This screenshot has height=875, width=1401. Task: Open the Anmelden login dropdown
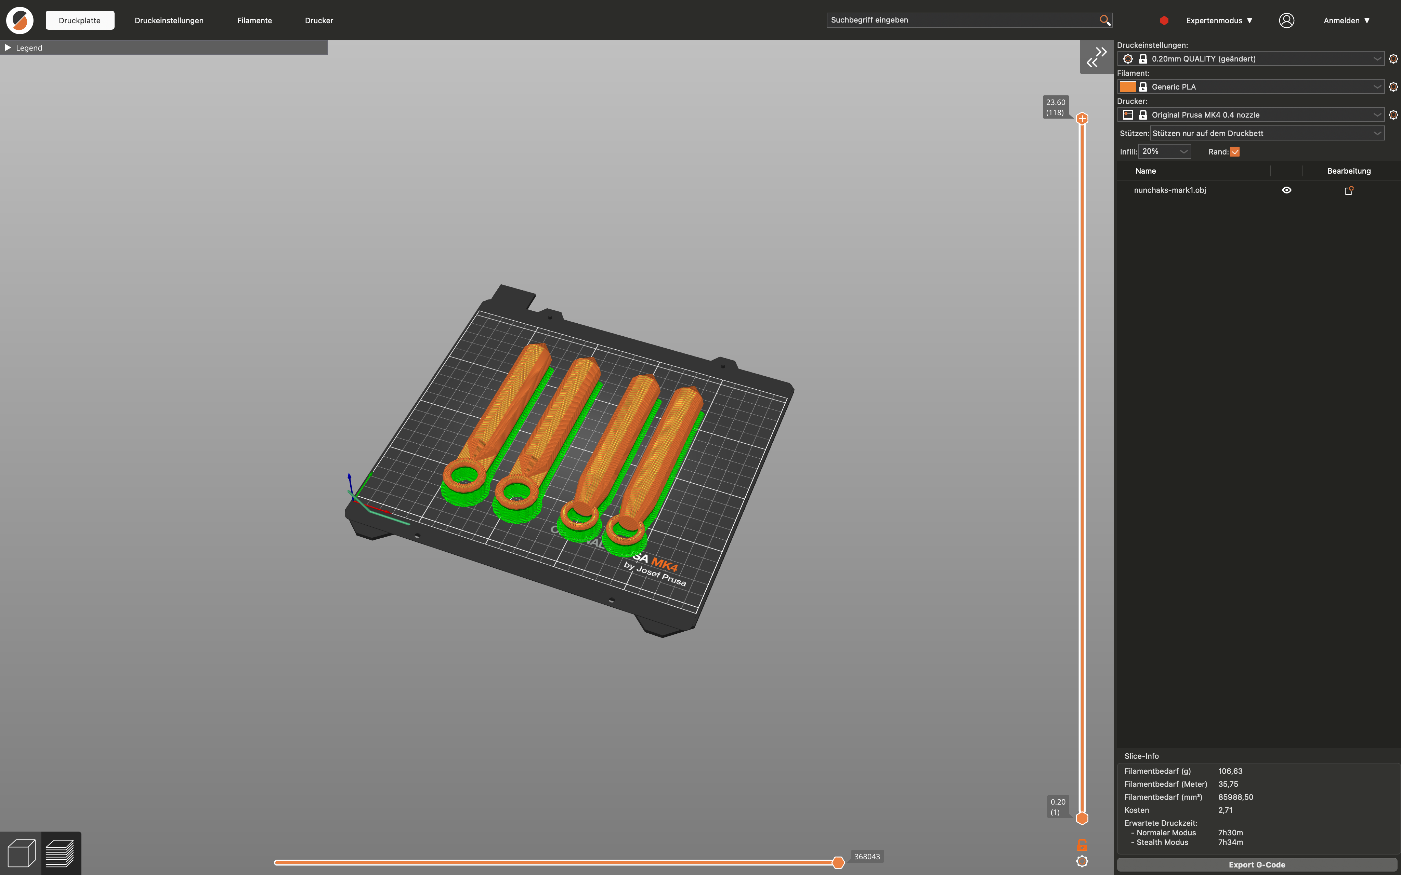coord(1347,20)
